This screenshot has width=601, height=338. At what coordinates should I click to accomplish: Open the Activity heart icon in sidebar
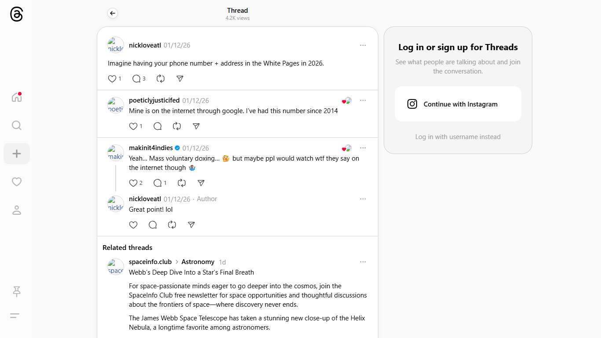coord(17,182)
